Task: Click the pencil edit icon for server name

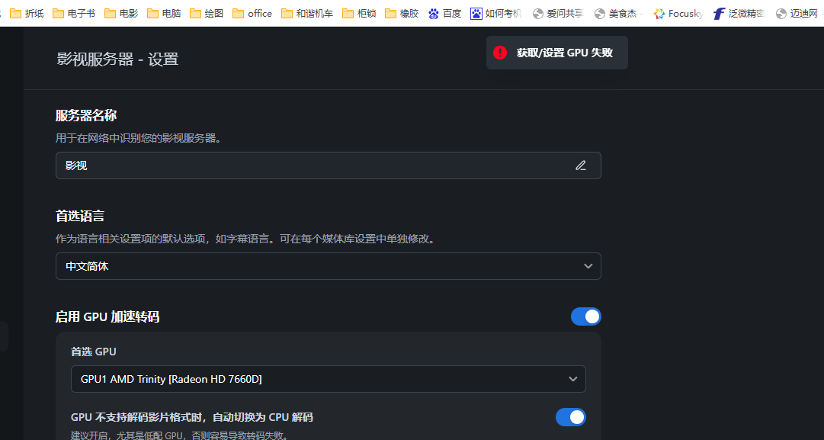Action: [581, 165]
